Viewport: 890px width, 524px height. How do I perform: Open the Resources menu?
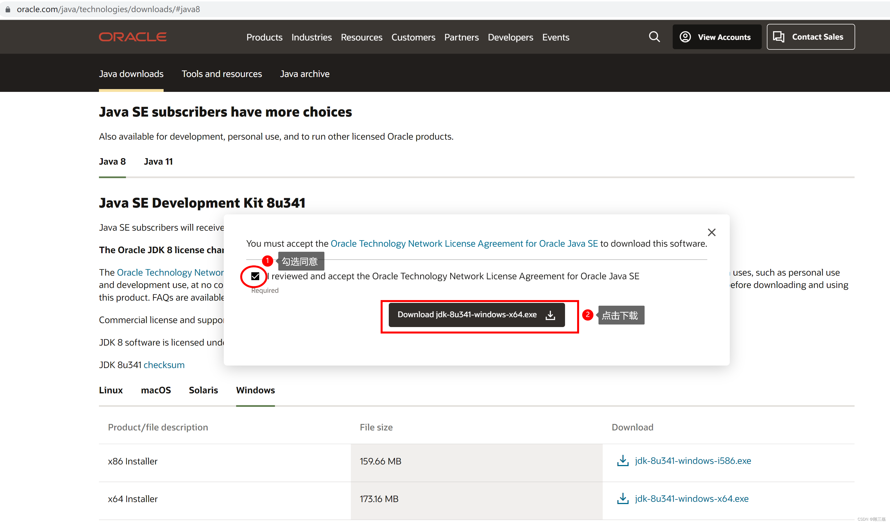(361, 37)
